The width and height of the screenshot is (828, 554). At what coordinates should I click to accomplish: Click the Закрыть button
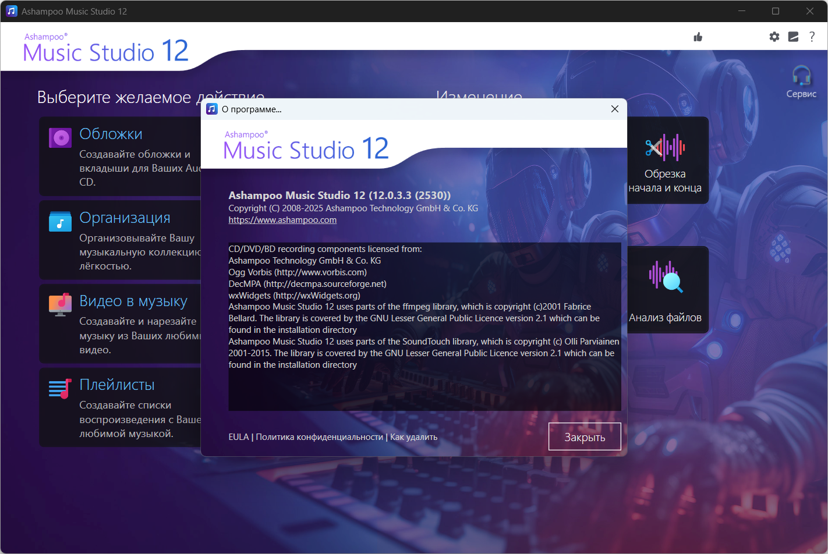point(585,436)
